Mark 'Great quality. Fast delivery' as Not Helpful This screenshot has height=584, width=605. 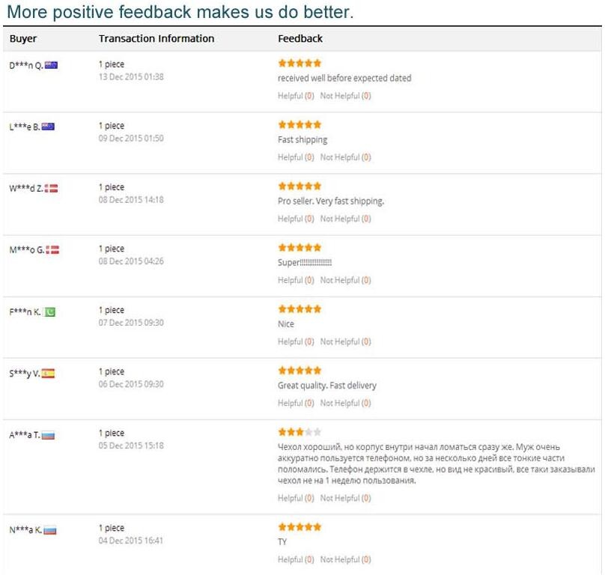(x=341, y=403)
